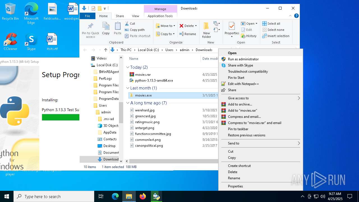Choose Open in the context menu
This screenshot has width=359, height=202.
(261, 53)
